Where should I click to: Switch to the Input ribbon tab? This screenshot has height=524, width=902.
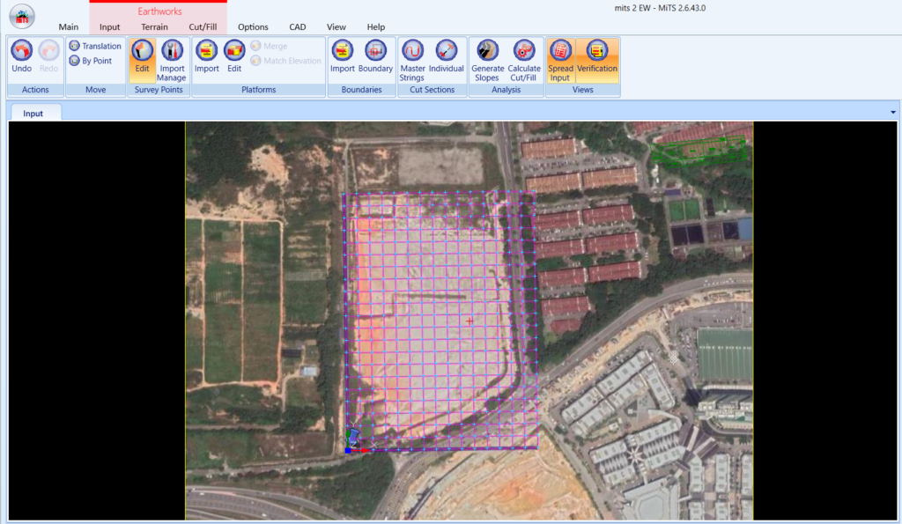(109, 27)
